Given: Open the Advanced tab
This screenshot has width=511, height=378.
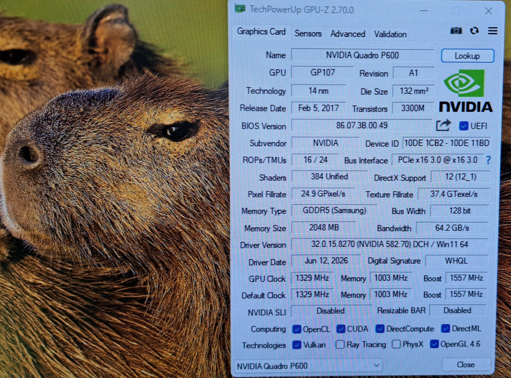Looking at the screenshot, I should point(348,34).
